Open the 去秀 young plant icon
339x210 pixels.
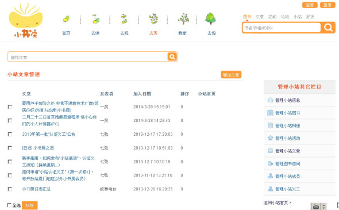pos(153,18)
